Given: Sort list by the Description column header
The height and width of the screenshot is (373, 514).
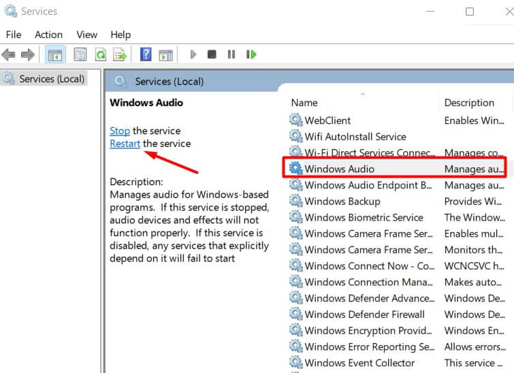Looking at the screenshot, I should (x=469, y=103).
